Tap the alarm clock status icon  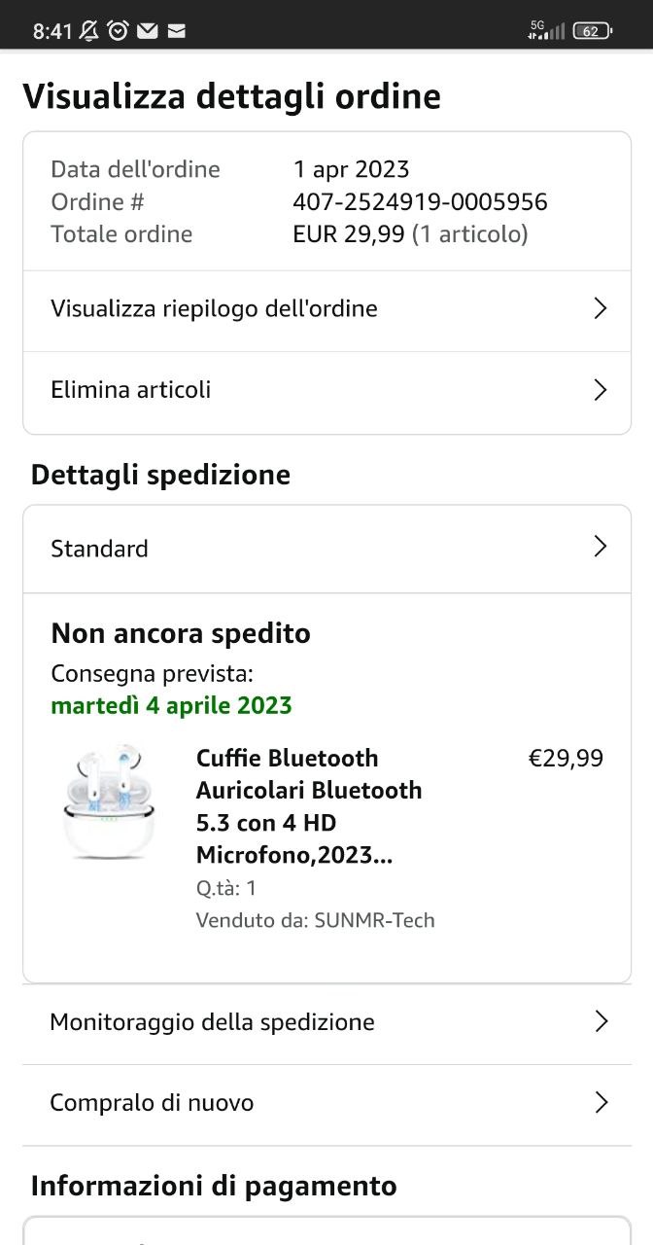(x=119, y=31)
